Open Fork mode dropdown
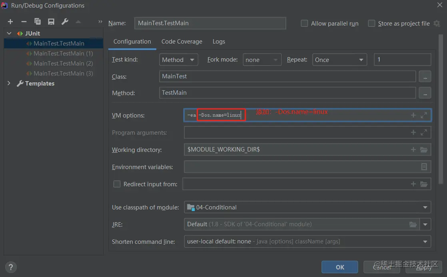 point(262,60)
